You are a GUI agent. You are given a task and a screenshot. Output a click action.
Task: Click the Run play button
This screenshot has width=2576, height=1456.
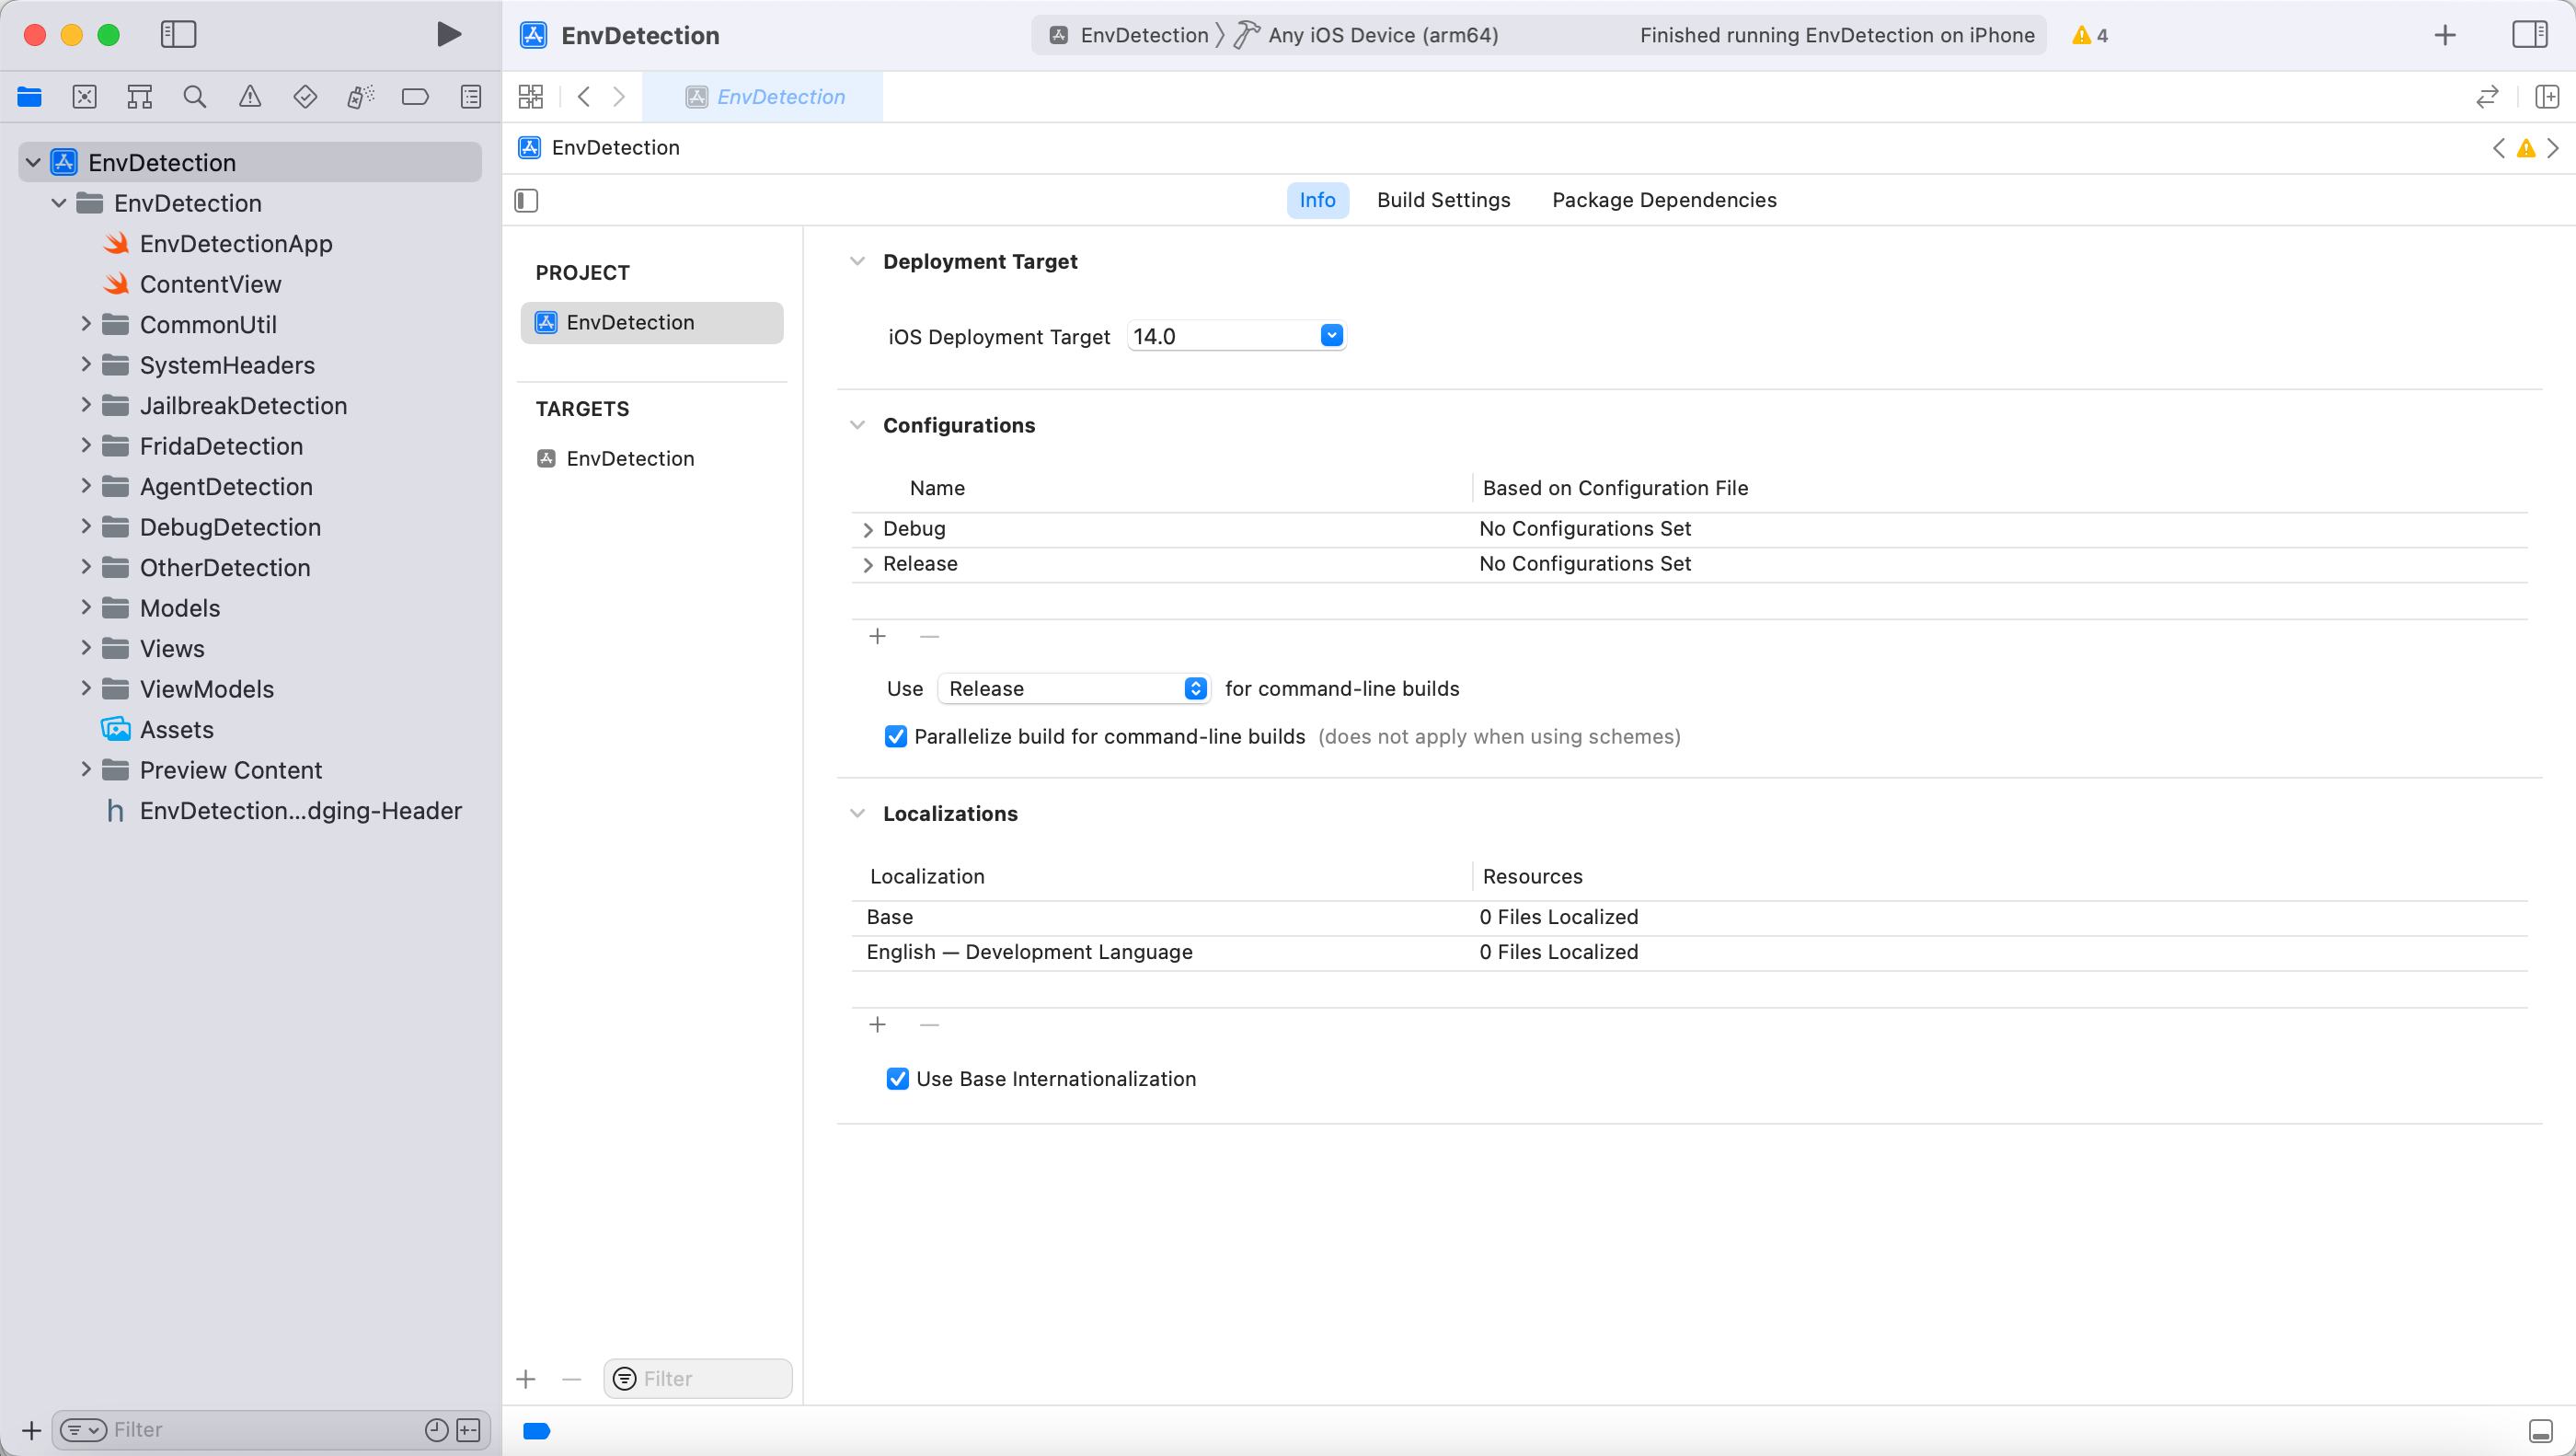coord(449,35)
